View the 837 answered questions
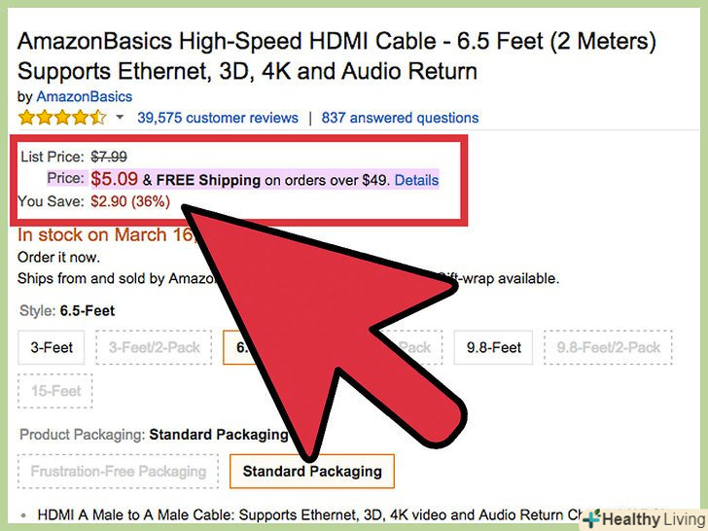 pos(400,118)
